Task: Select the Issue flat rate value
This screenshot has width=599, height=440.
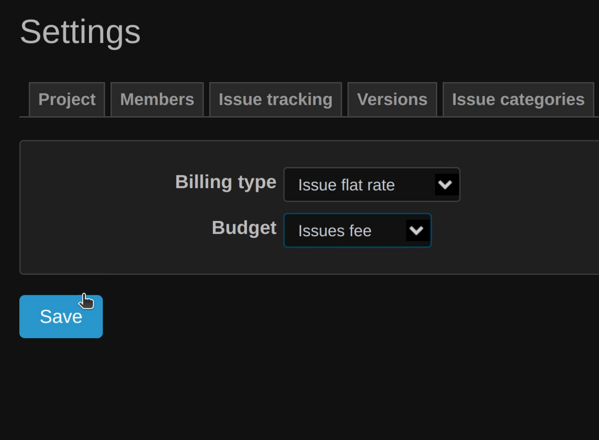Action: click(346, 185)
